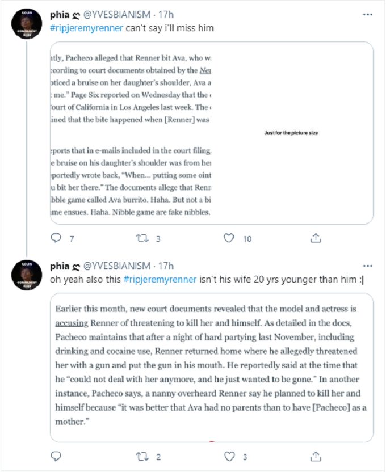Reply to the second tweet
Image resolution: width=386 pixels, height=472 pixels.
pos(56,456)
